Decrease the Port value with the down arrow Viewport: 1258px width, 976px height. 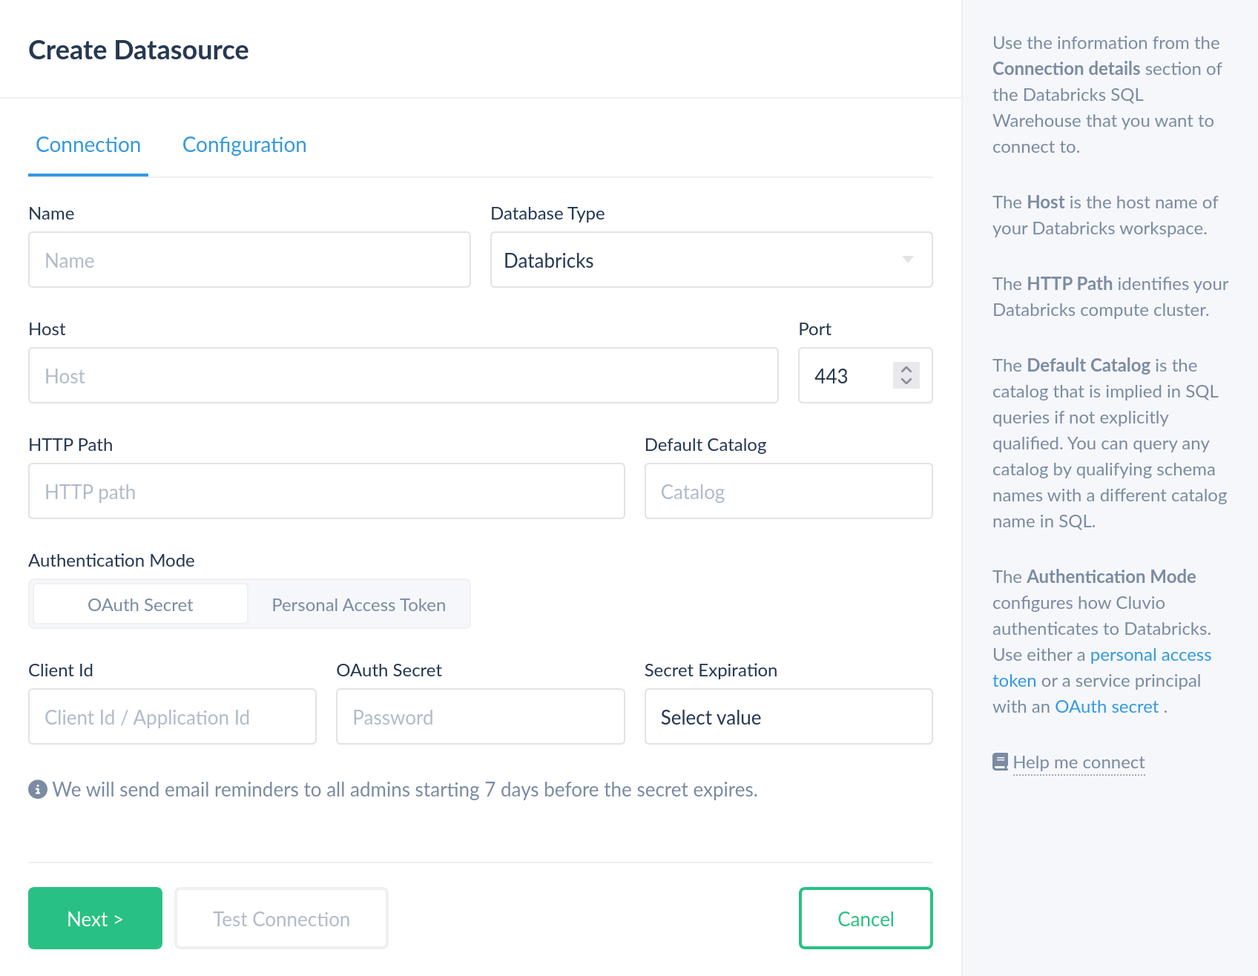[906, 382]
